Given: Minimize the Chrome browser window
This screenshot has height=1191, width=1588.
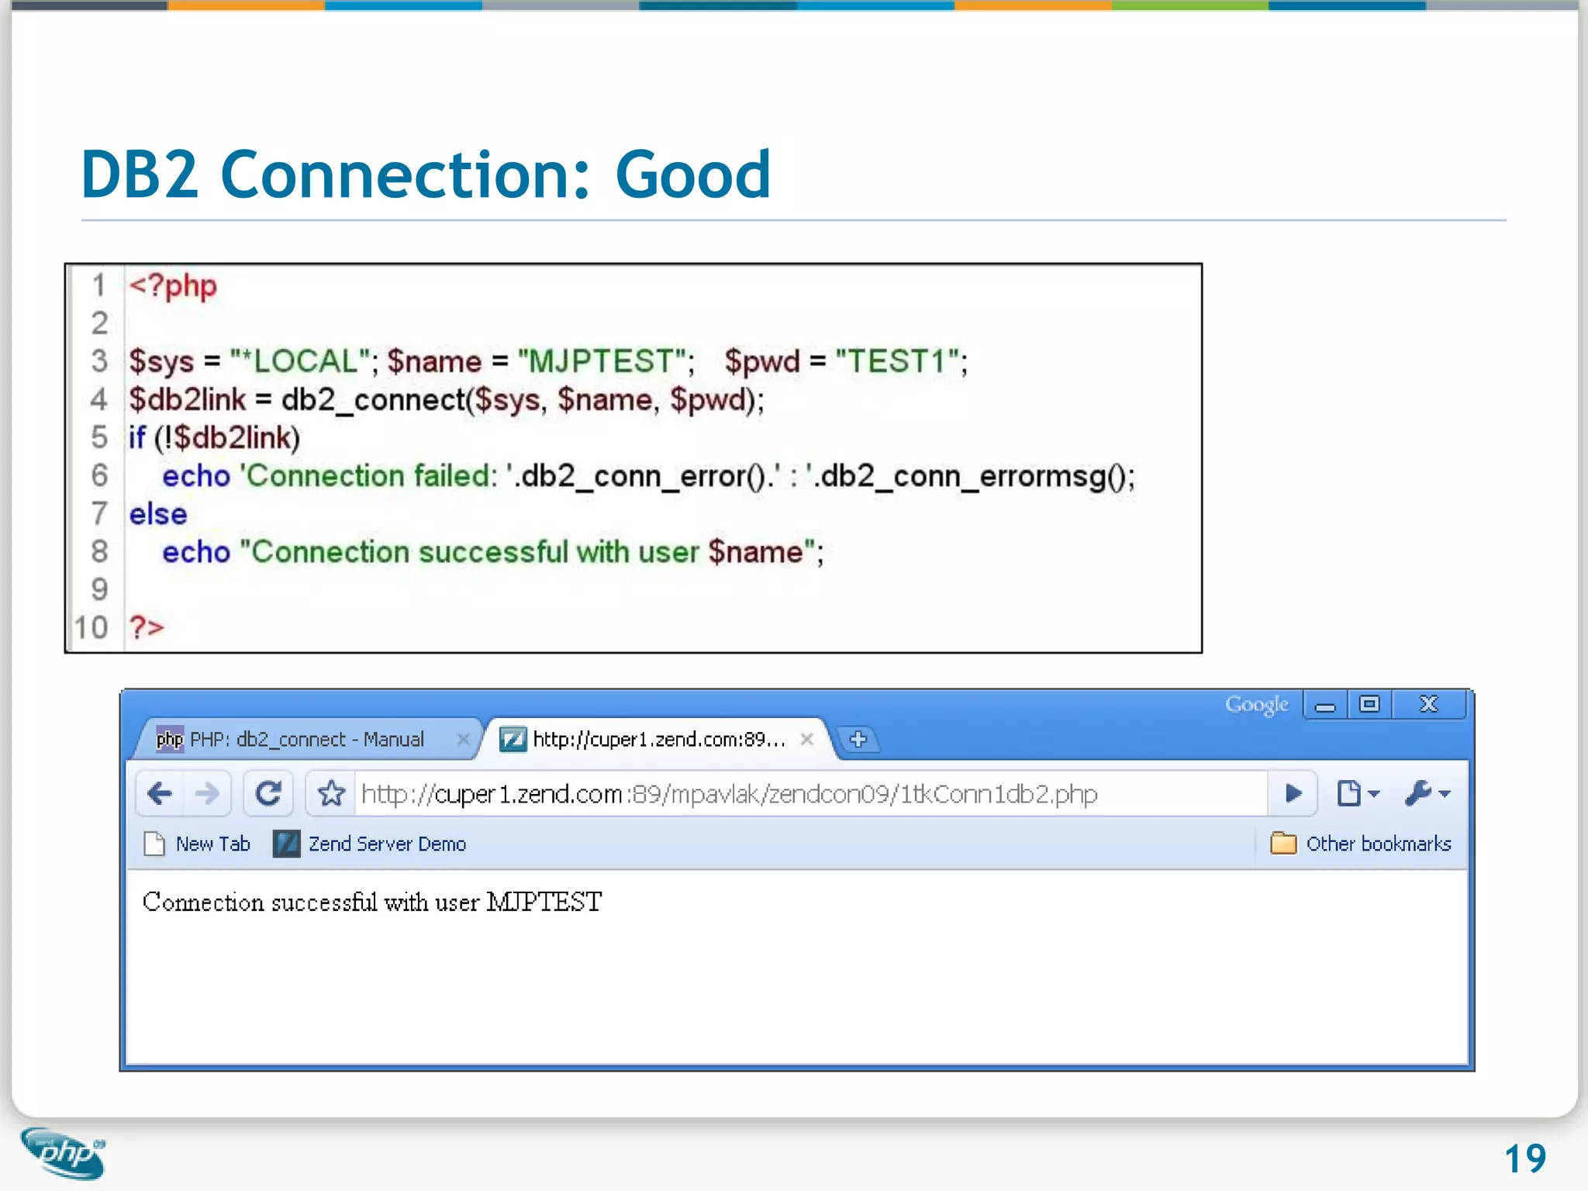Looking at the screenshot, I should (x=1325, y=705).
